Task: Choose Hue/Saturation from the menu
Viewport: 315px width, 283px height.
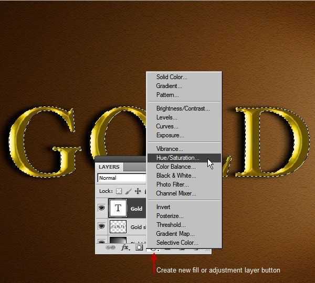Action: coord(177,158)
